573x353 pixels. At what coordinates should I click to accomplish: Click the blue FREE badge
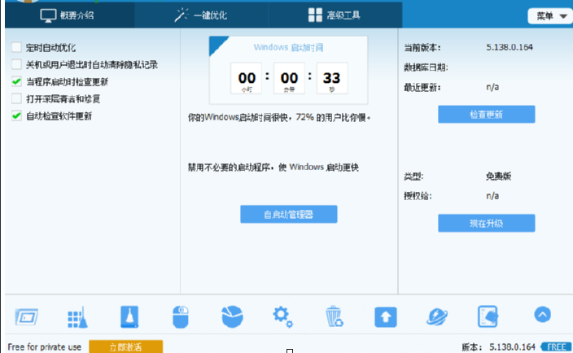[556, 346]
